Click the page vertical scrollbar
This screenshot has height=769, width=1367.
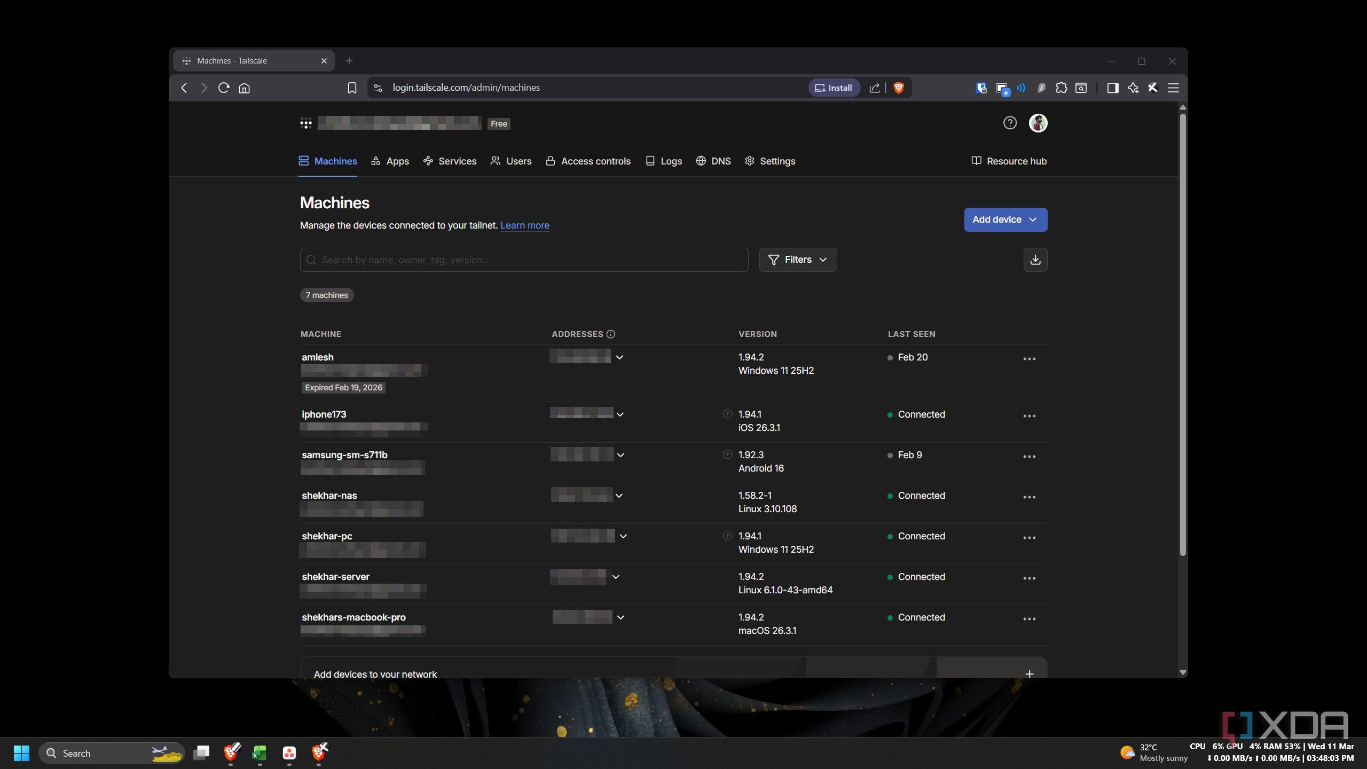click(x=1182, y=334)
